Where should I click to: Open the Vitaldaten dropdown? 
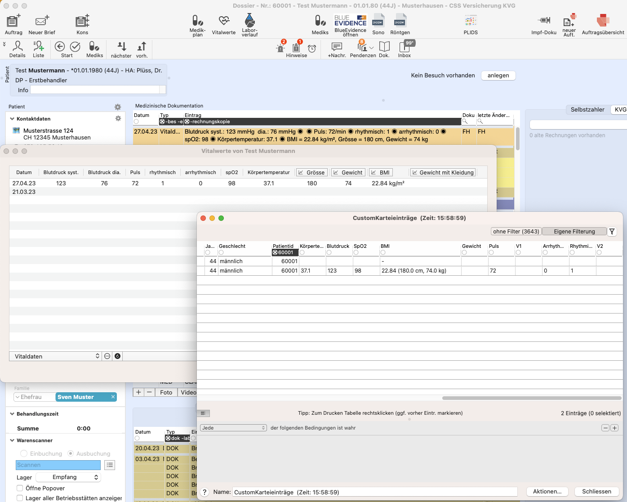coord(55,356)
